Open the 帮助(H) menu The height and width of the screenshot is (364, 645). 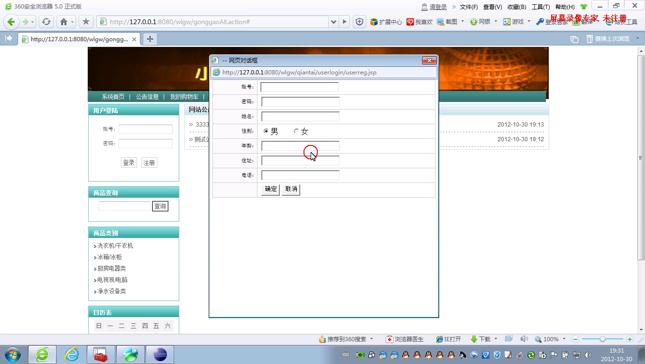pyautogui.click(x=564, y=7)
